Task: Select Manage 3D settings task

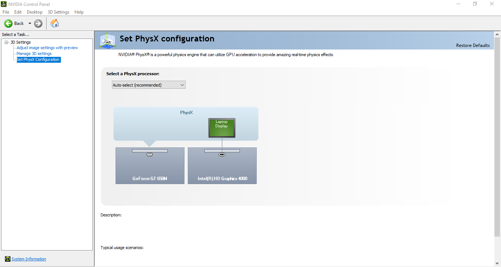Action: point(34,54)
